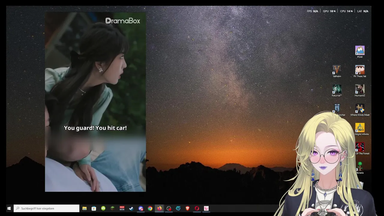Switch to Discord in the taskbar

(x=141, y=208)
